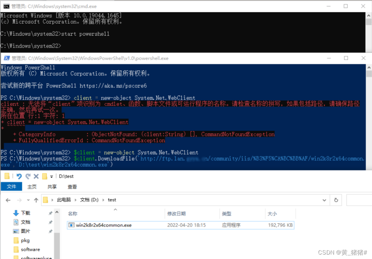372x259 pixels.
Task: Click the pin icon next to 下载
Action: [50, 213]
